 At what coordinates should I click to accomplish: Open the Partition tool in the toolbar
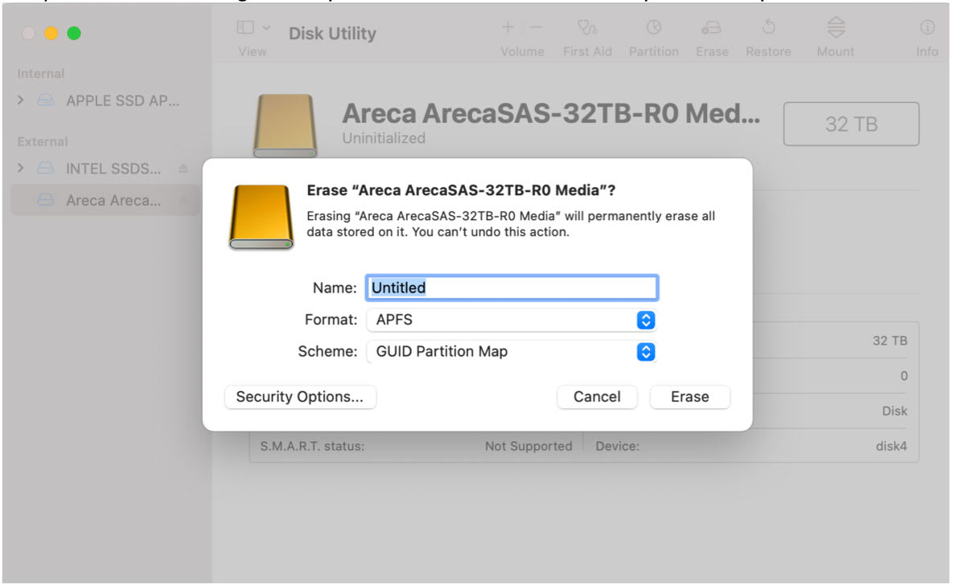pyautogui.click(x=653, y=32)
